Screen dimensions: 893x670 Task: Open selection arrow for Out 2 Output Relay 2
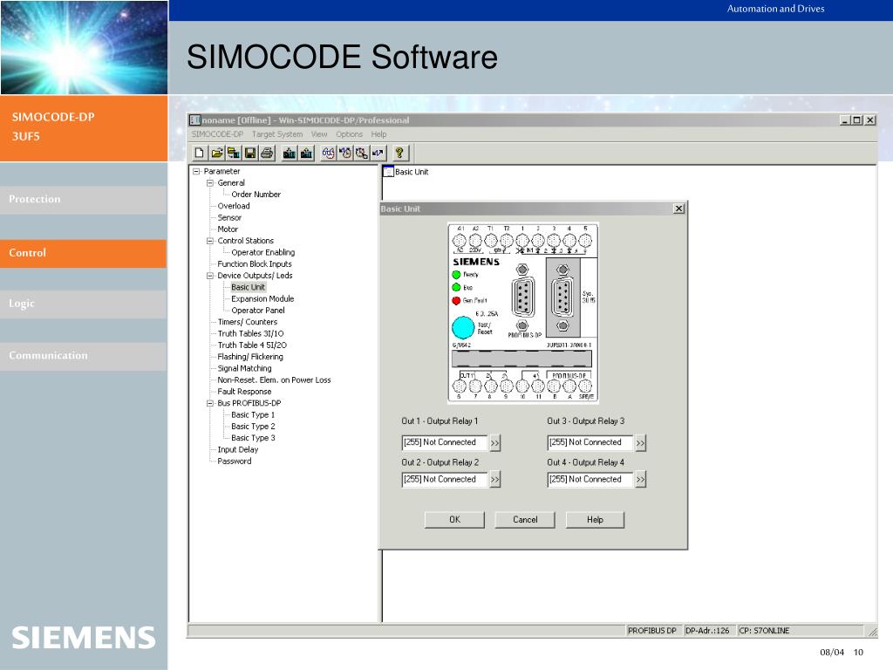coord(495,480)
